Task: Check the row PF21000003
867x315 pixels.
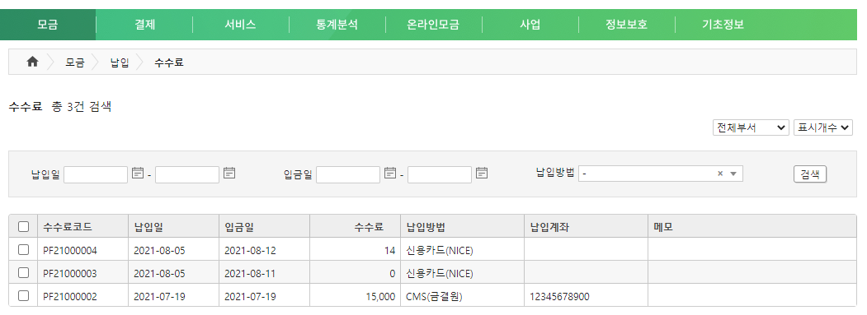Action: [23, 272]
